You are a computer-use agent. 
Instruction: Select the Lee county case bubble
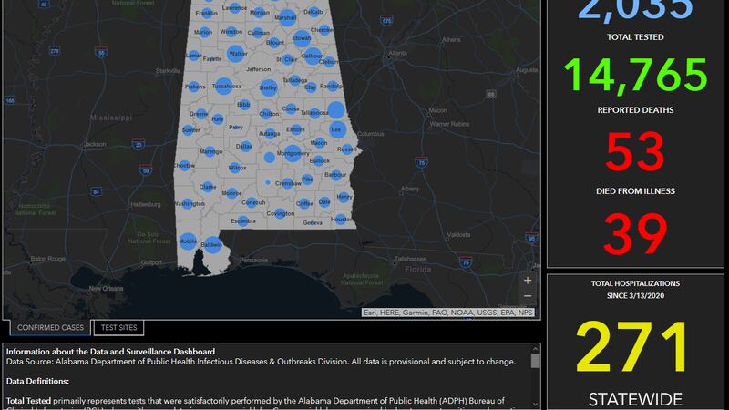coord(337,129)
